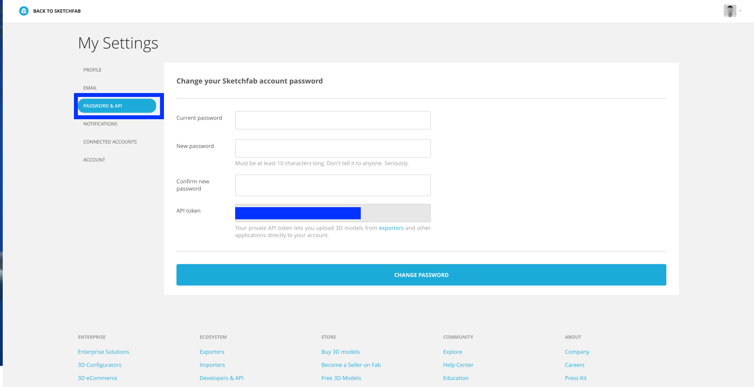The image size is (754, 387).
Task: Open Buy 3D models footer link
Action: [340, 352]
